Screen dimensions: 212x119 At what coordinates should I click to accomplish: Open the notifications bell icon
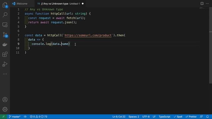[207, 117]
